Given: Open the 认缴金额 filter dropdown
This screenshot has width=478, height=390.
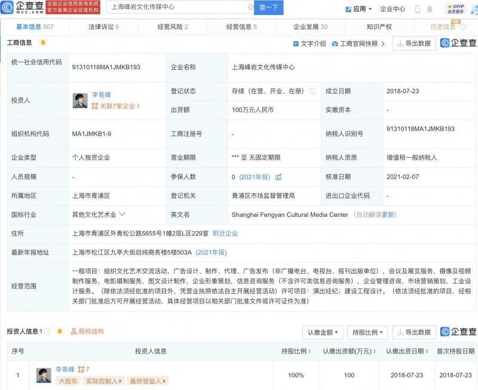Looking at the screenshot, I should pos(323,332).
